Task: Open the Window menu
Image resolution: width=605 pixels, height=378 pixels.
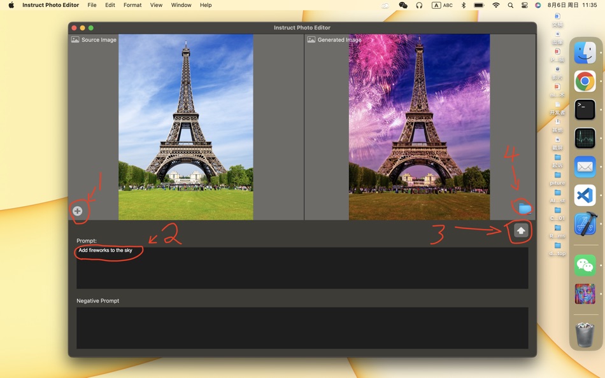Action: tap(181, 5)
